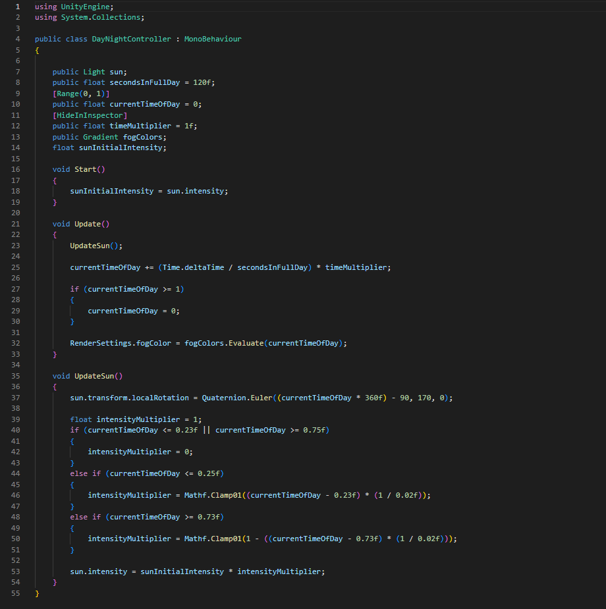Image resolution: width=606 pixels, height=609 pixels.
Task: Click line number 1 in the gutter
Action: 17,6
